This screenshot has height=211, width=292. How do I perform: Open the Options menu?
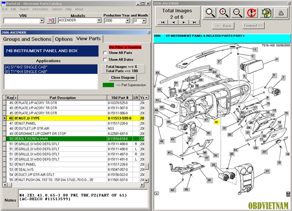coord(57,9)
